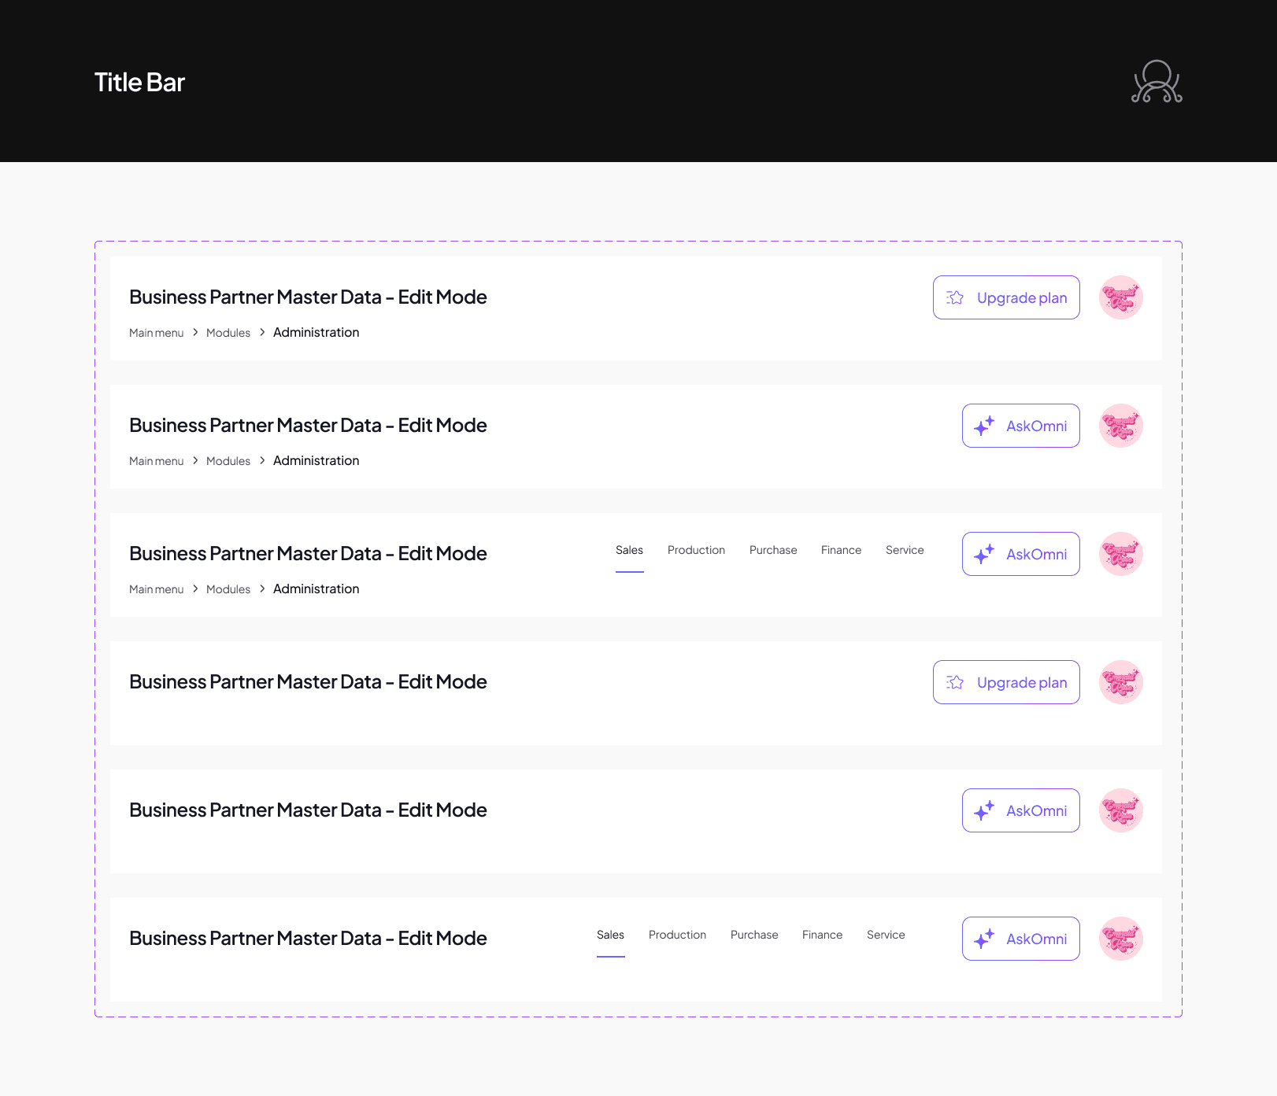Open the Service tab in the bottom row
Viewport: 1277px width, 1096px height.
coord(886,935)
